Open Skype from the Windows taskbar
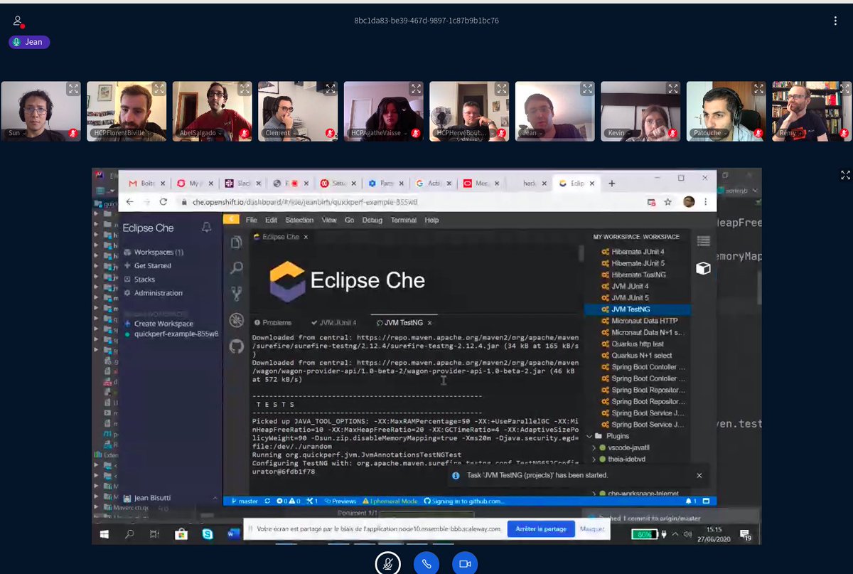Viewport: 853px width, 574px height. [207, 533]
